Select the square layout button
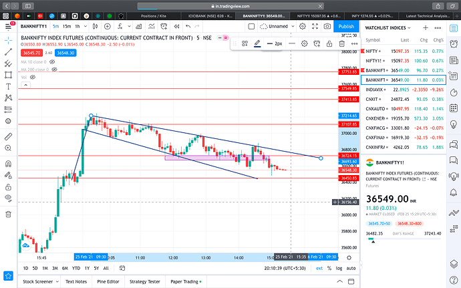Viewport: 461px width, 288px height. (251, 27)
